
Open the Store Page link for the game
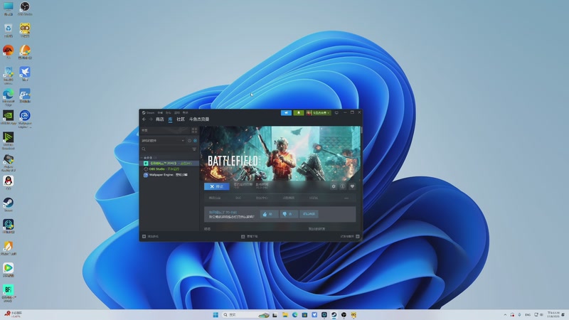tap(215, 198)
